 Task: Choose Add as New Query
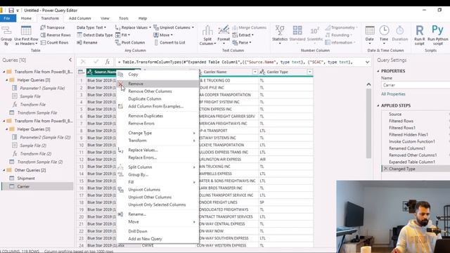157,239
